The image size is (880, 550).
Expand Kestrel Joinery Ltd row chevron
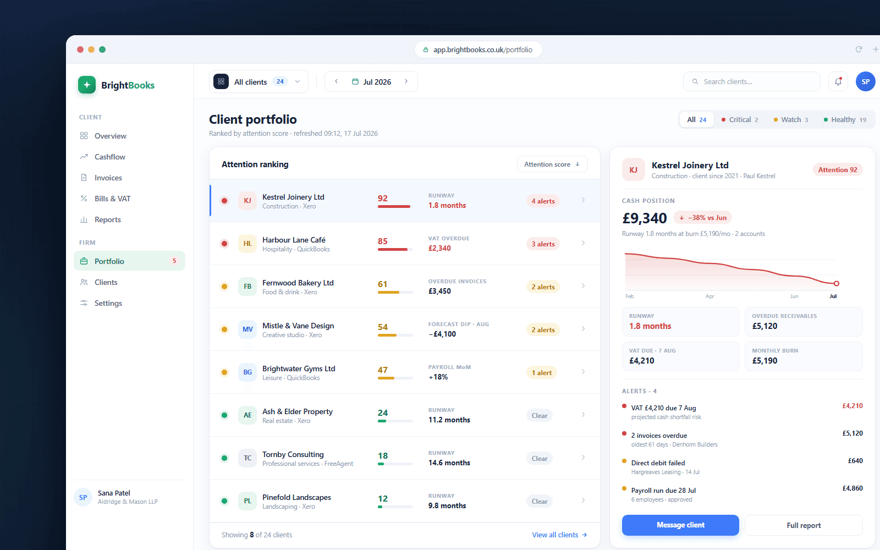point(583,200)
